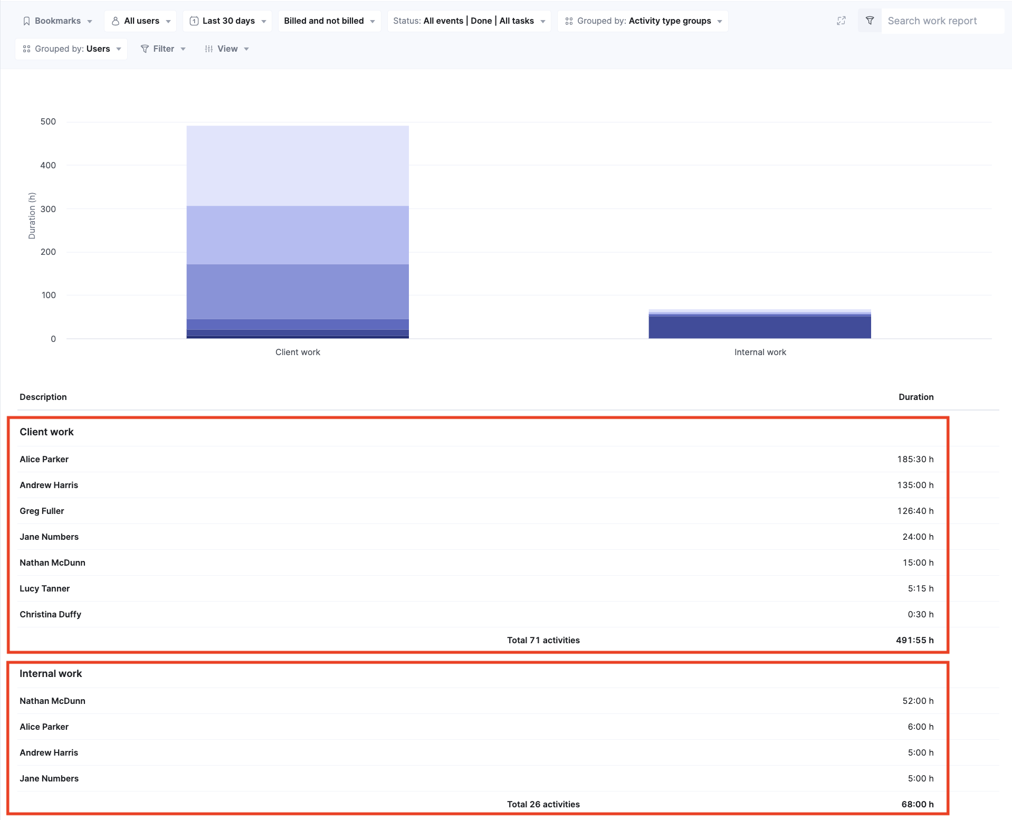Screen dimensions: 1012x820
Task: Click the calendar icon on Last 30 days
Action: tap(194, 21)
